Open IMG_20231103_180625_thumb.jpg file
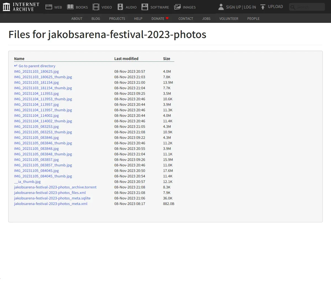The width and height of the screenshot is (331, 281). point(43,77)
